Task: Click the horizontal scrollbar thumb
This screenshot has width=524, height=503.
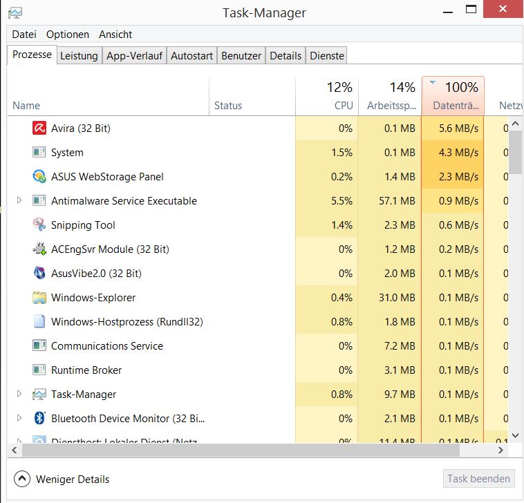Action: coord(241,450)
